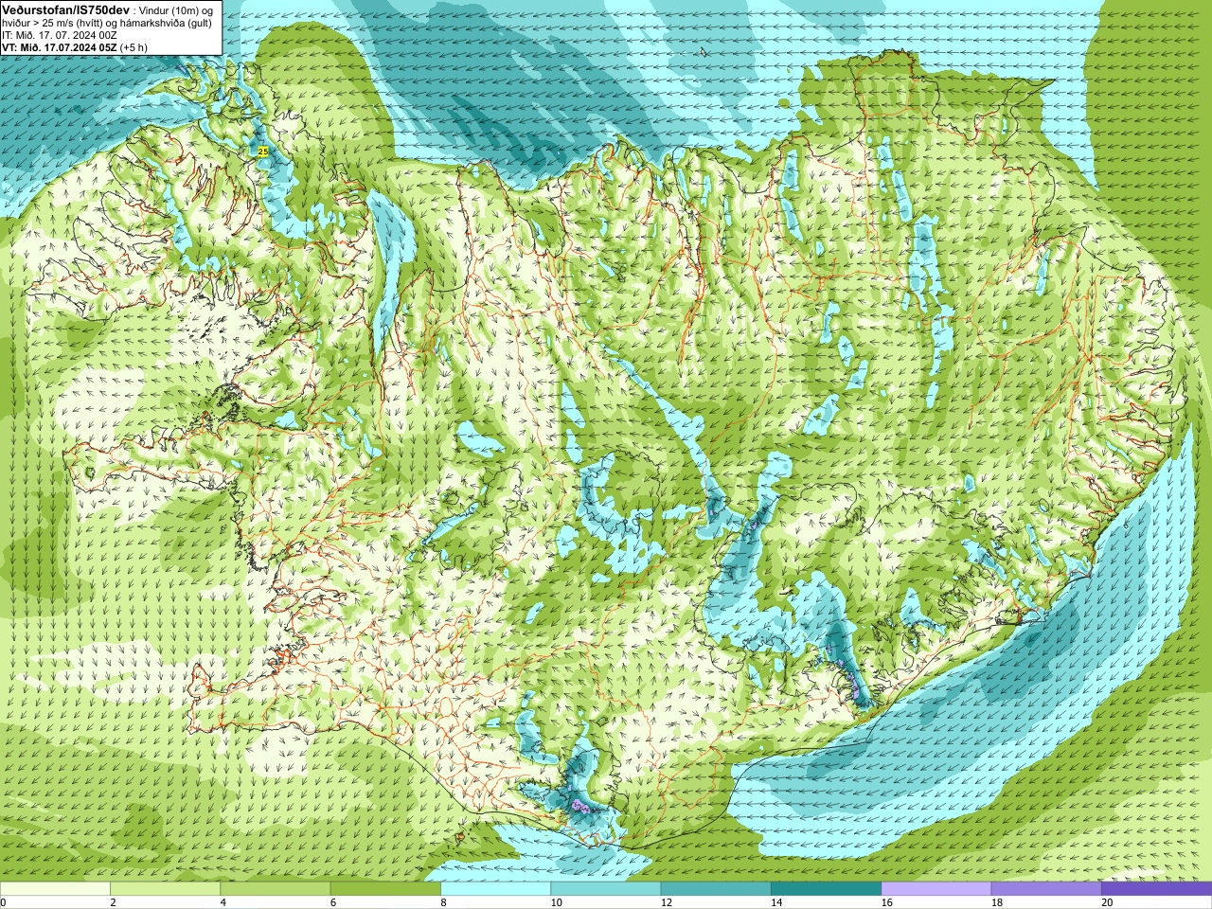
Task: Click the legend label 4
Action: click(x=223, y=902)
